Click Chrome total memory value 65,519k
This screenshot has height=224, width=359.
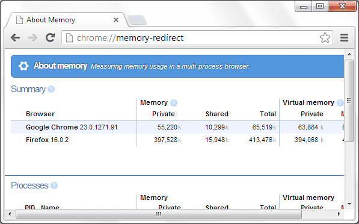tap(264, 127)
